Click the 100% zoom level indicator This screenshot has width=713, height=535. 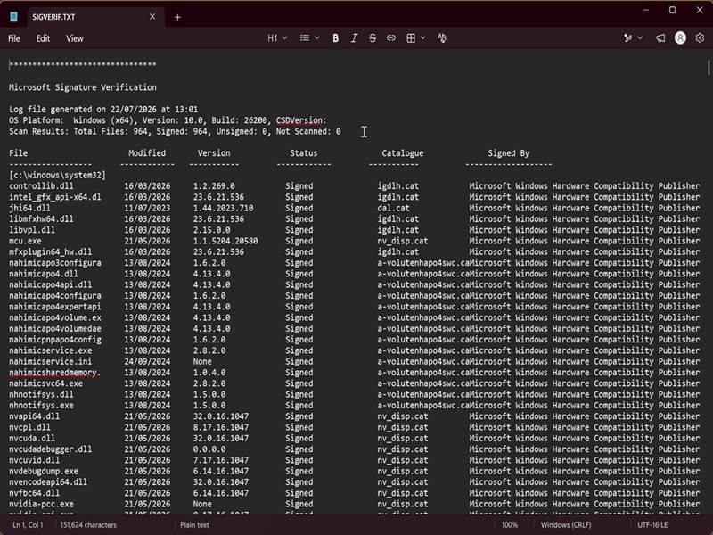(x=510, y=524)
